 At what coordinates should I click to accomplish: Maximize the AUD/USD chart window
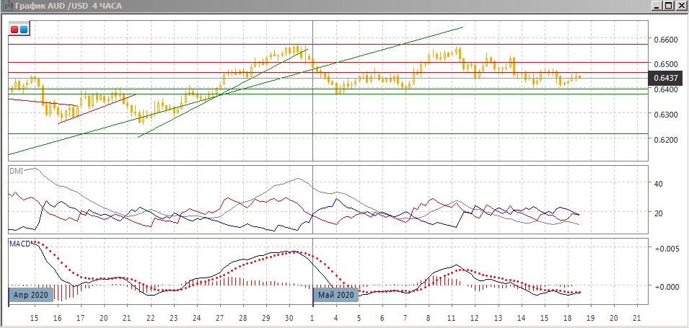668,6
